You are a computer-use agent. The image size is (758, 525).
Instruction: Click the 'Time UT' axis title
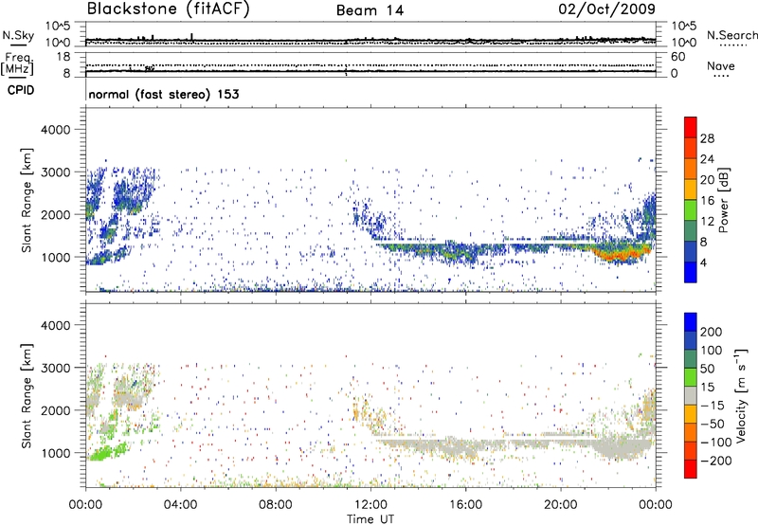tap(370, 519)
